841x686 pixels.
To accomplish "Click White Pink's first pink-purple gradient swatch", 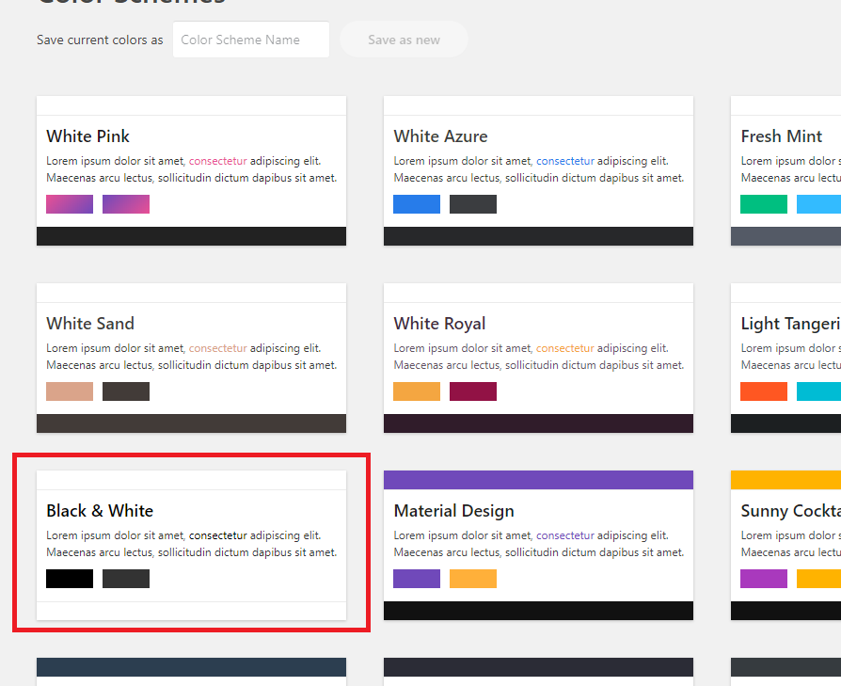I will tap(70, 204).
